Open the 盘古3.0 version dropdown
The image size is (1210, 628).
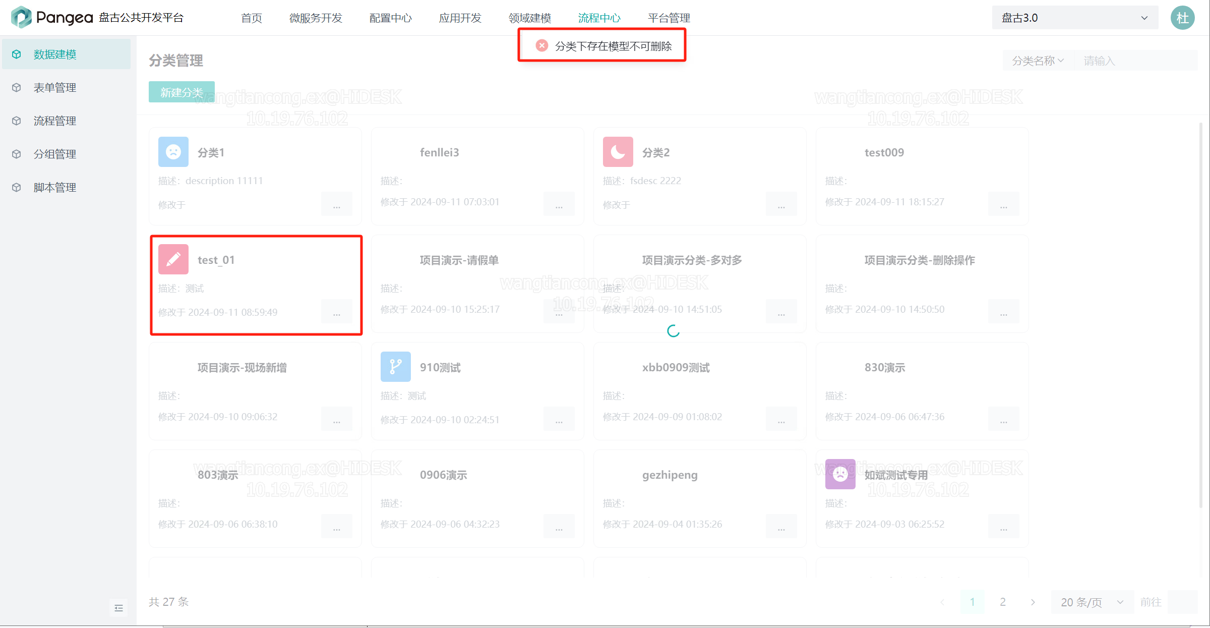(x=1075, y=18)
